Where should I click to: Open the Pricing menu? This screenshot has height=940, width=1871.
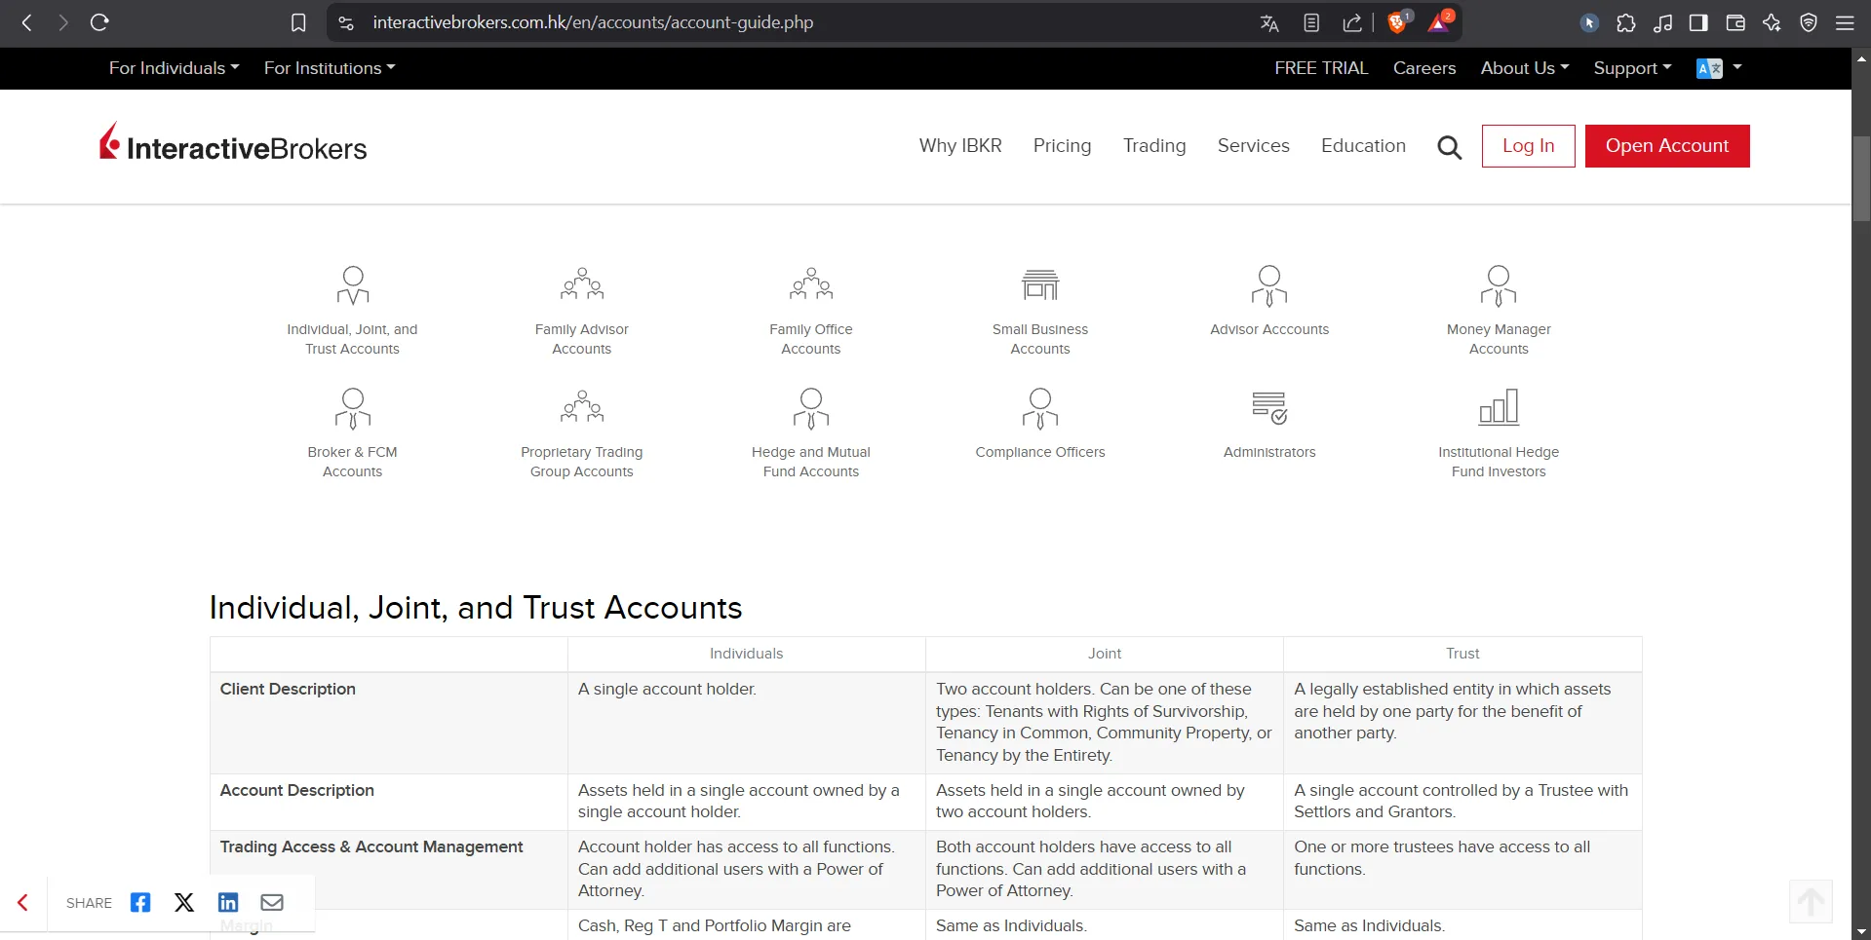[1062, 145]
